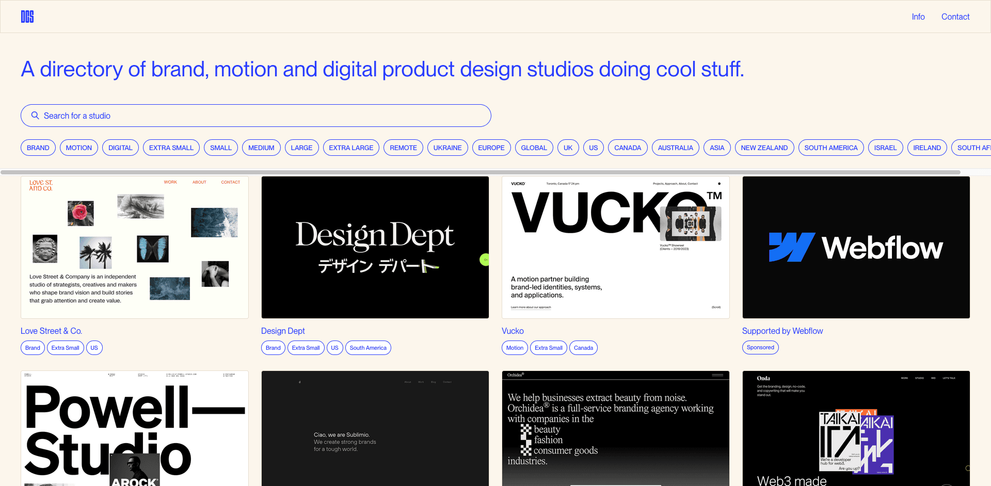Image resolution: width=991 pixels, height=486 pixels.
Task: Click the Sponsored tag under Webflow
Action: (x=760, y=347)
